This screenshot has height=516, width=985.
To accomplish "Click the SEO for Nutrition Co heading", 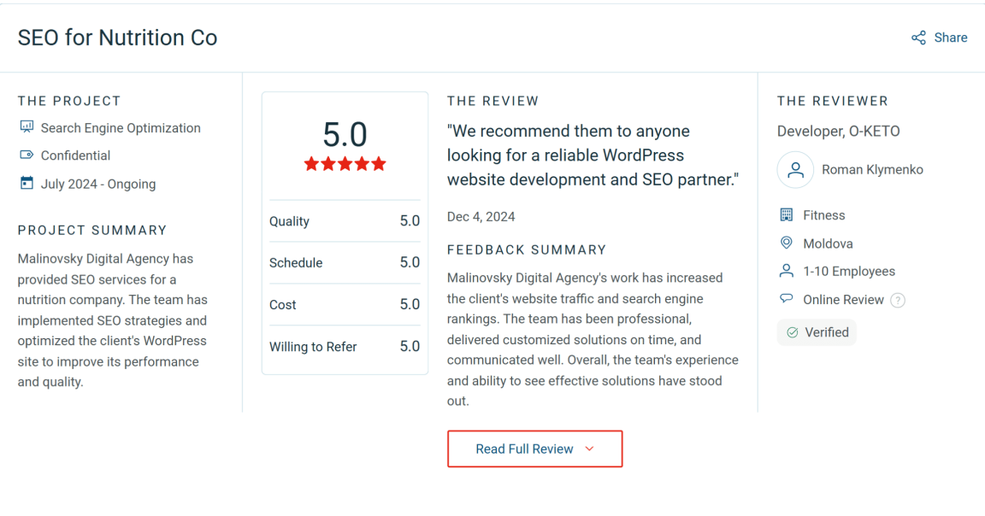I will point(118,38).
